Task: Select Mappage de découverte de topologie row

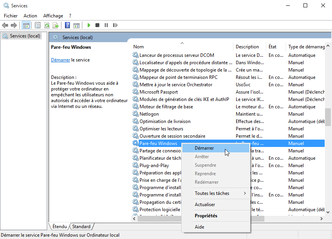Action: (228, 70)
